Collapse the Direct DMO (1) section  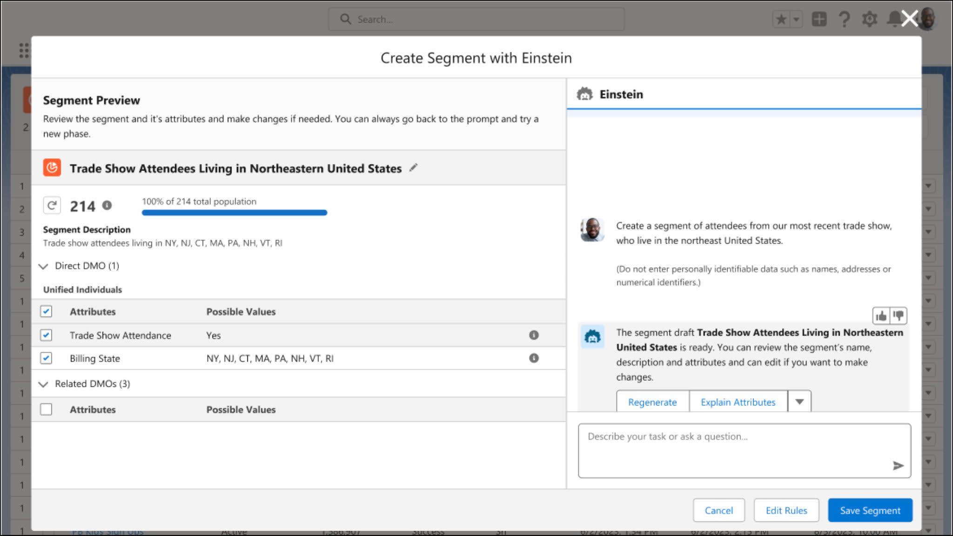click(x=43, y=266)
